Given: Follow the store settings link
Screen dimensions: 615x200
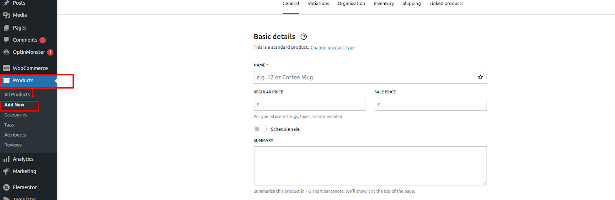Looking at the screenshot, I should coord(284,117).
